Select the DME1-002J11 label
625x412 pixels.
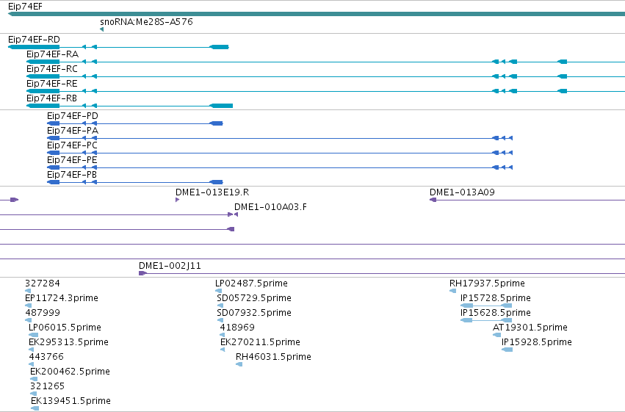click(x=170, y=266)
